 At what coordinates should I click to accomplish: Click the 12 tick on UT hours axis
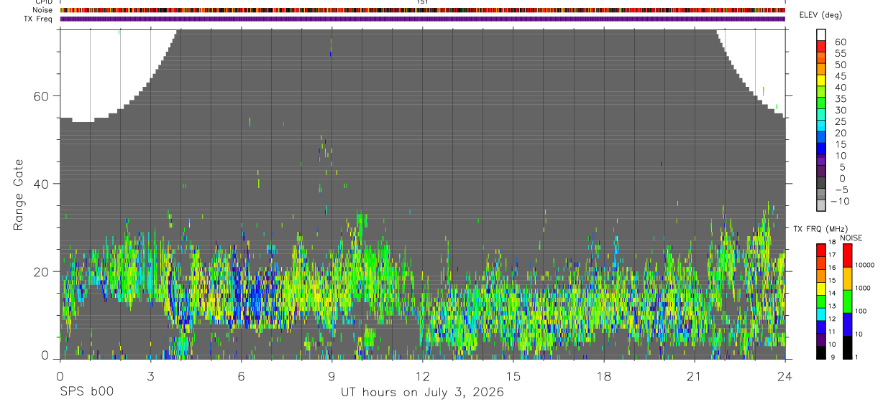pos(422,375)
